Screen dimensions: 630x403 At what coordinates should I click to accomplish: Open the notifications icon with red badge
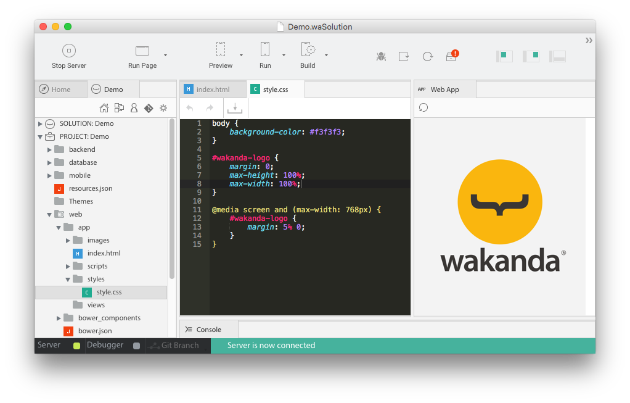click(x=452, y=56)
